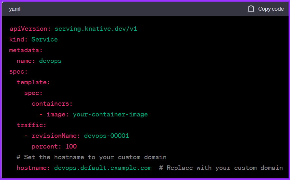Select the devops name value
Viewport: 290px width, 180px height.
[x=50, y=61]
